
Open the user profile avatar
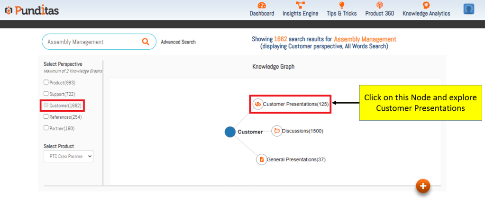469,9
